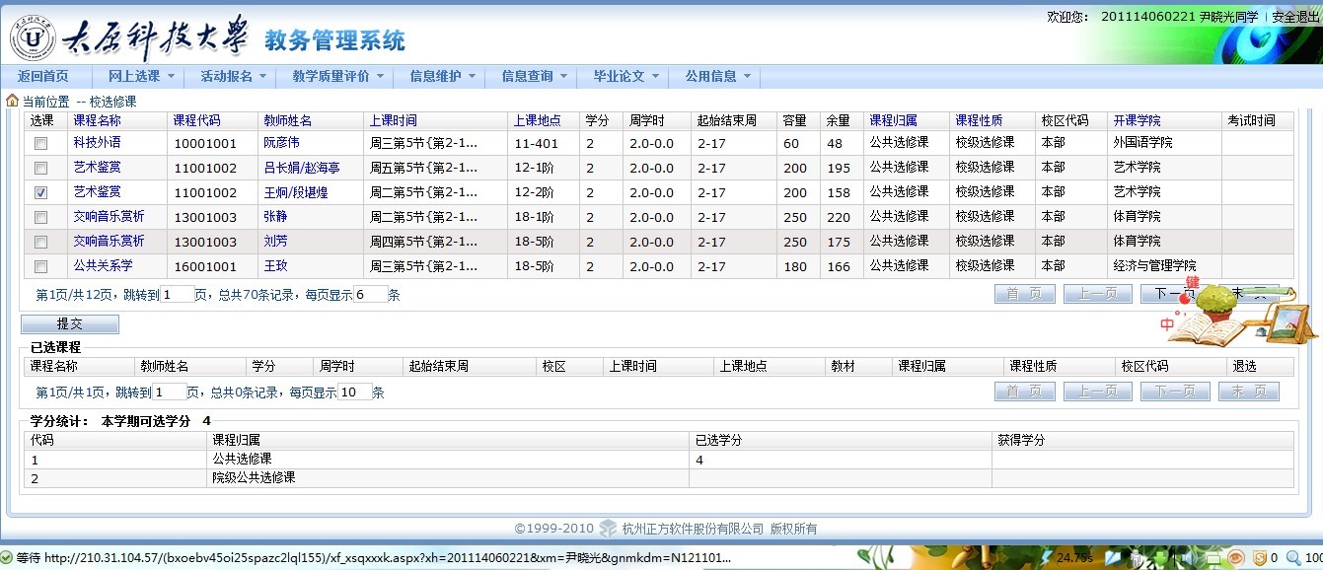The width and height of the screenshot is (1323, 570).
Task: Click 下一页 in the course list pager
Action: point(1175,294)
